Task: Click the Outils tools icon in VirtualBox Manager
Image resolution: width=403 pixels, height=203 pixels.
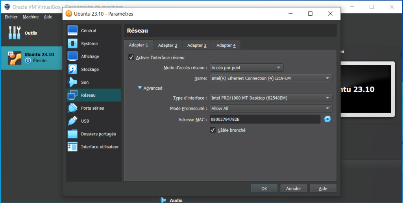Action: [x=15, y=33]
